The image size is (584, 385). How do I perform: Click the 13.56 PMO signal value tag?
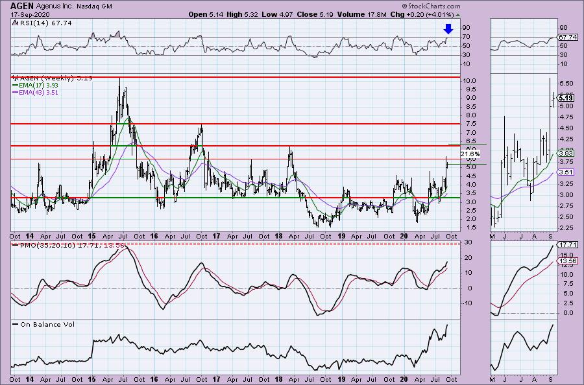pos(568,261)
